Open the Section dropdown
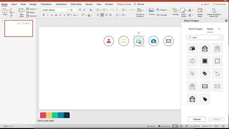Image resolution: width=229 pixels, height=129 pixels. click(32, 16)
